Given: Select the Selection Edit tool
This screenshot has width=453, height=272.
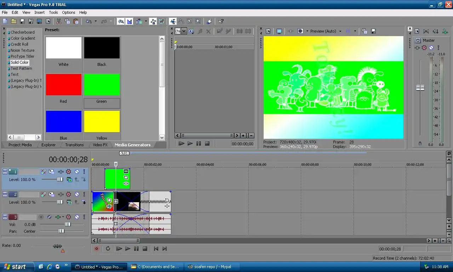Looking at the screenshot, I should pos(190,21).
